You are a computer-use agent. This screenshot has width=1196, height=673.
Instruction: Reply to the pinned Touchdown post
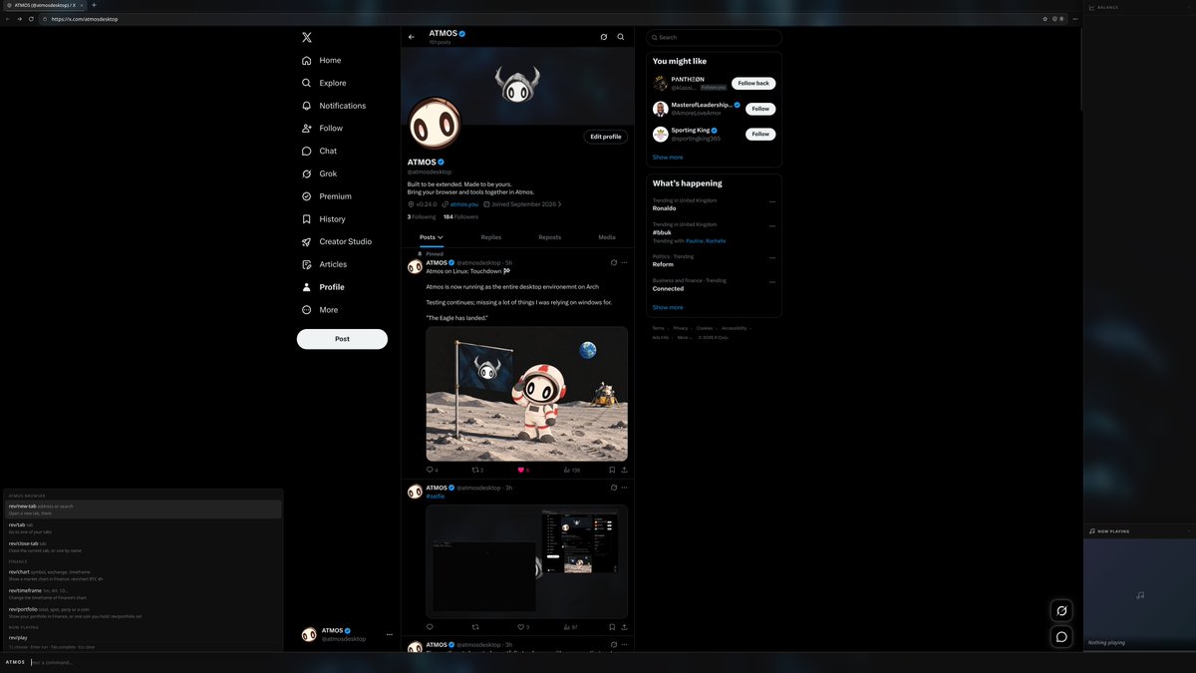click(x=431, y=470)
